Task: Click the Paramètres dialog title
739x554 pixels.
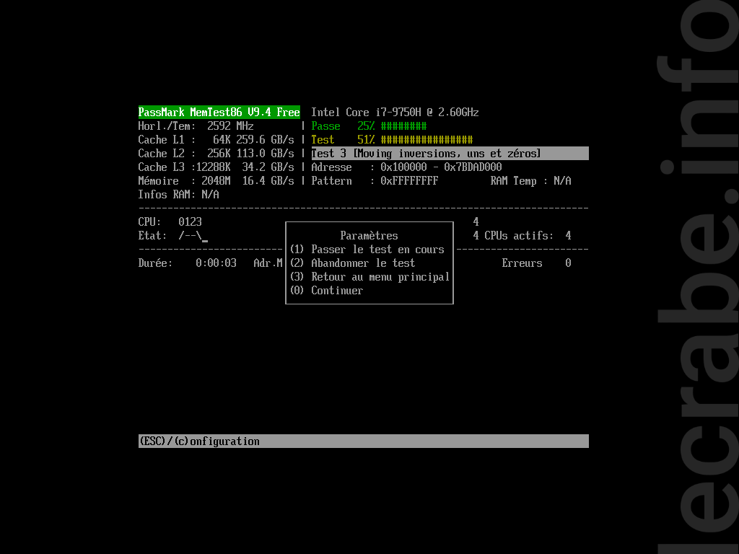Action: click(369, 235)
